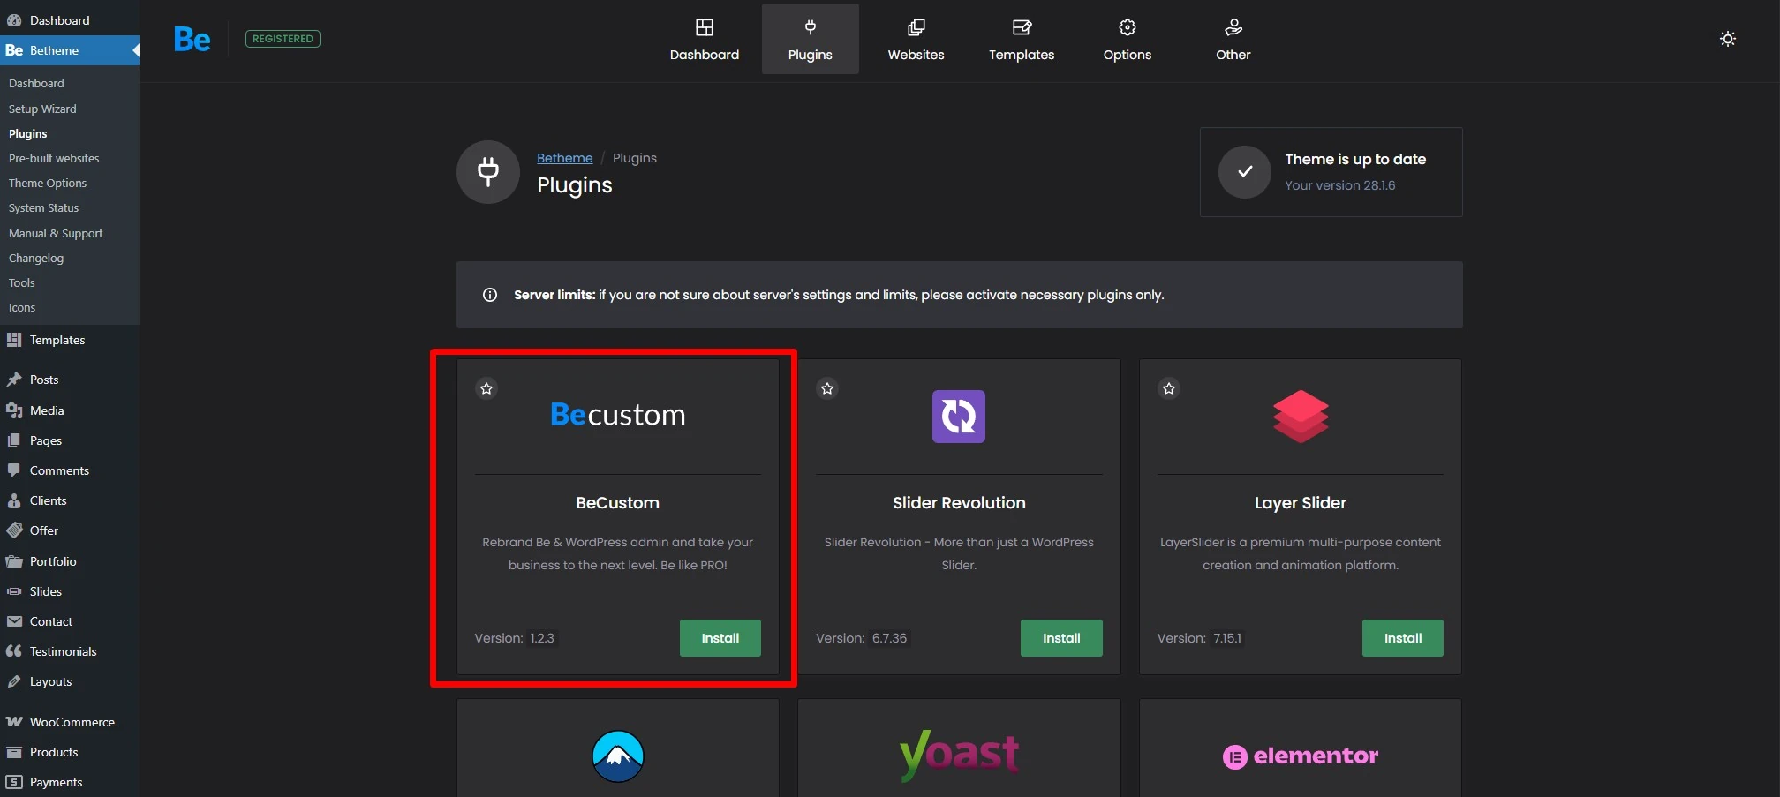Click the REGISTERED badge
The width and height of the screenshot is (1780, 797).
(283, 39)
